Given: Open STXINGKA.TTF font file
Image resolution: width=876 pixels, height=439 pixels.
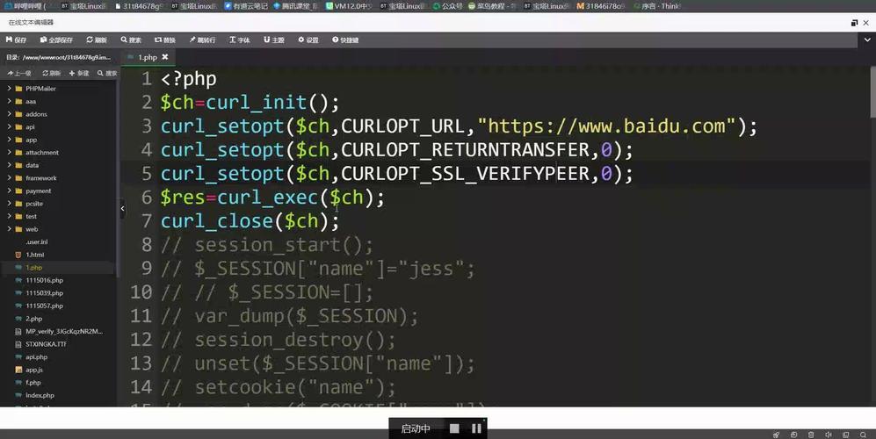Looking at the screenshot, I should (46, 344).
